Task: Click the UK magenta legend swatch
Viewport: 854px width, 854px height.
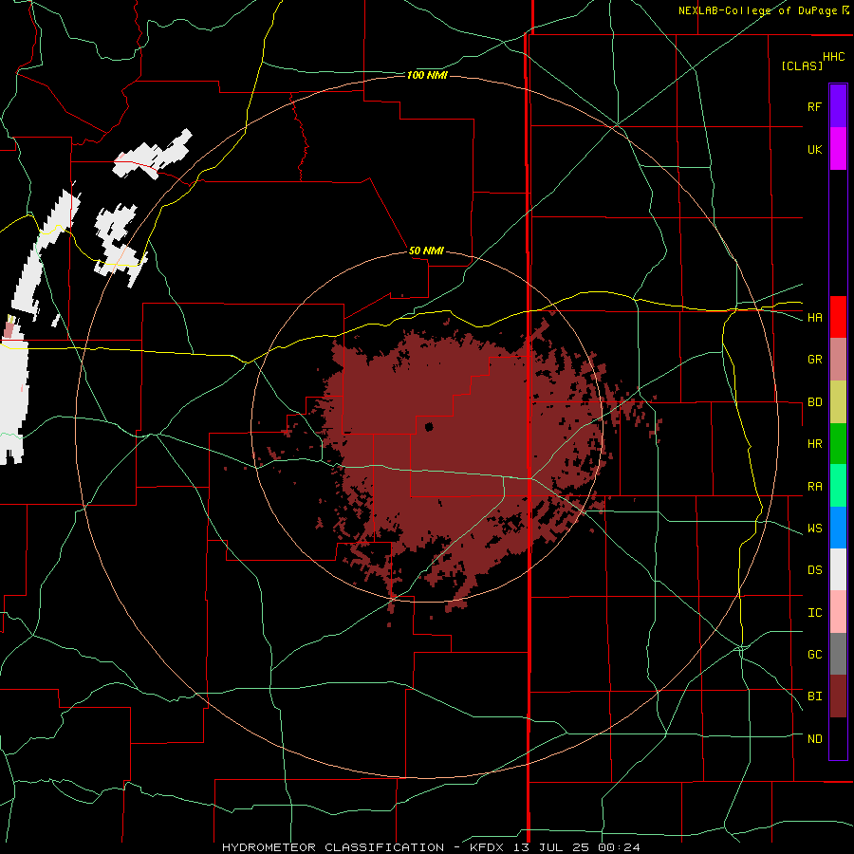Action: [838, 149]
